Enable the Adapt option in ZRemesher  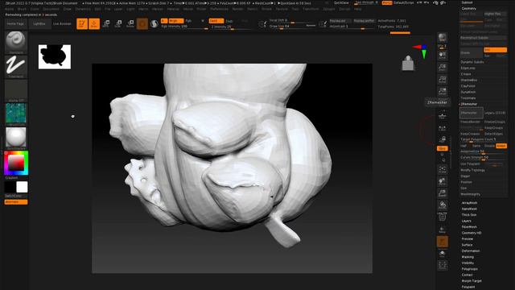(501, 146)
